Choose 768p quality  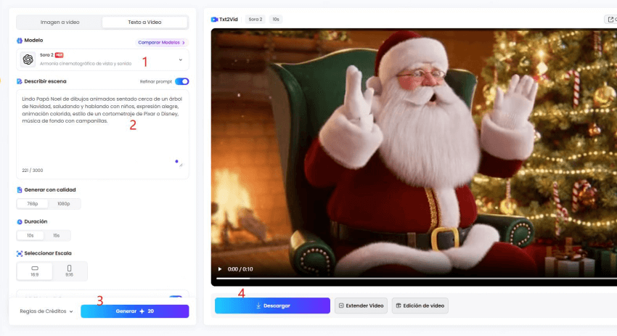click(32, 204)
